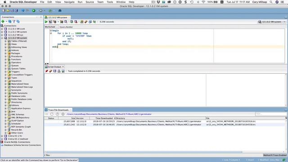Click the green Back navigation arrow
Image resolution: width=288 pixels, height=162 pixels.
click(x=34, y=11)
